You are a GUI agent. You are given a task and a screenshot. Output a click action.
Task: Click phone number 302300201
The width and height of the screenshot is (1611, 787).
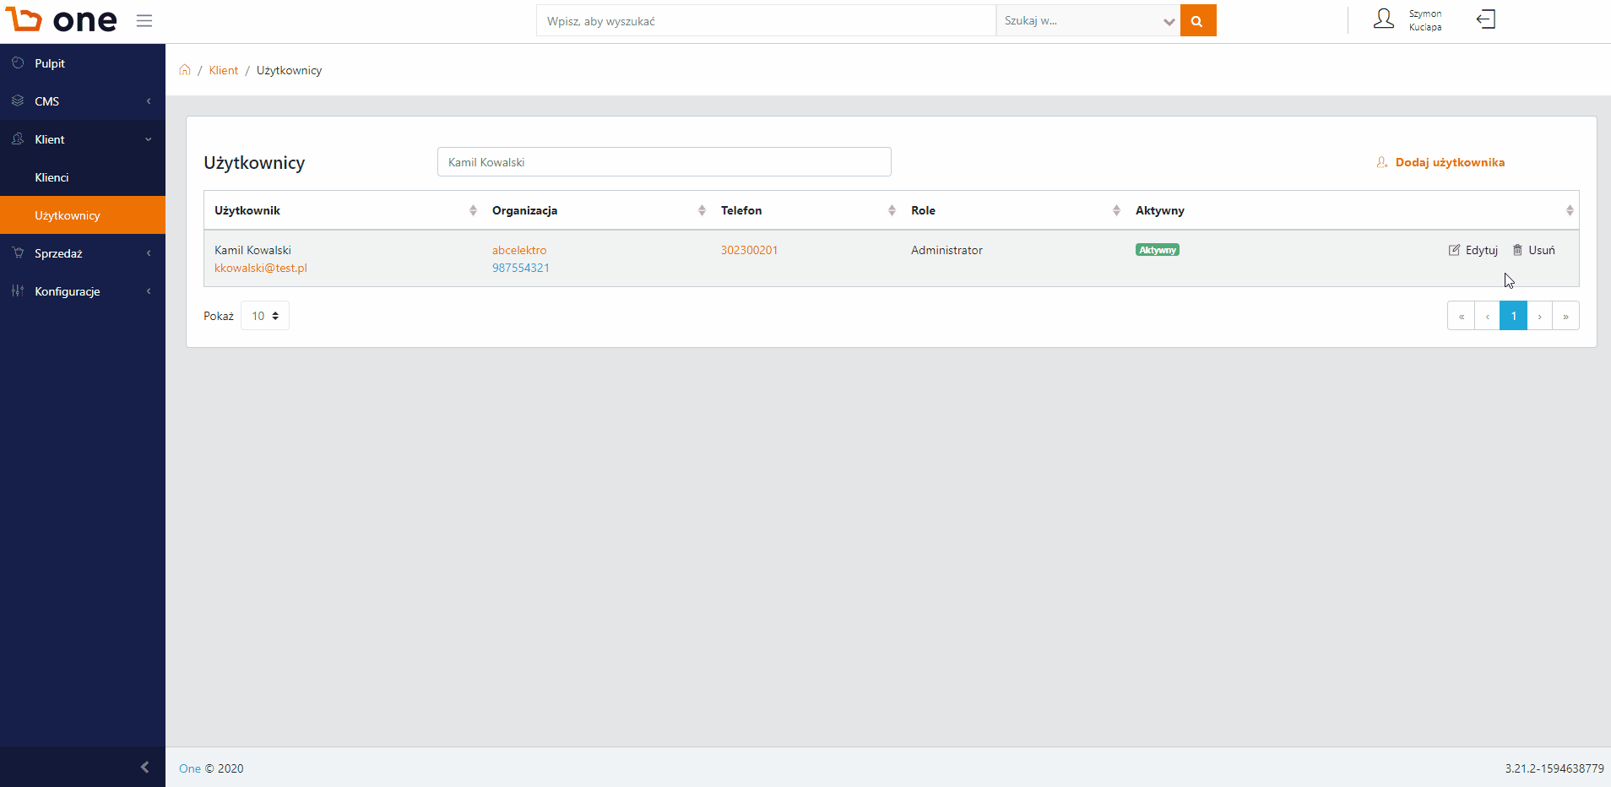(749, 250)
